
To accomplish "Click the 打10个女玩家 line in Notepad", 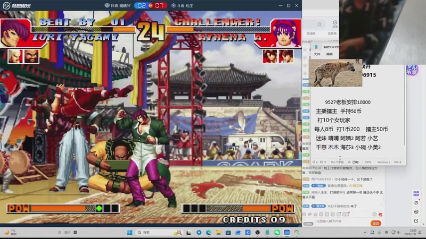I will coord(334,120).
